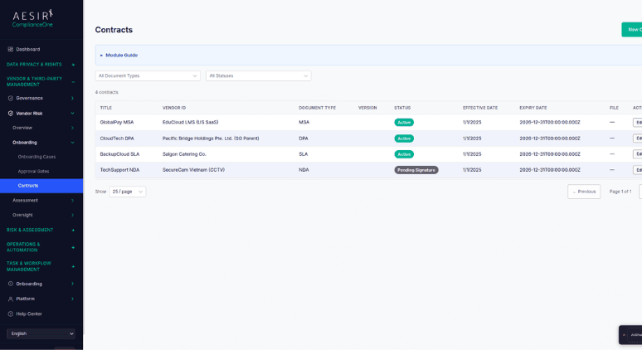642x350 pixels.
Task: Expand the Oversight chevron arrow
Action: click(72, 215)
